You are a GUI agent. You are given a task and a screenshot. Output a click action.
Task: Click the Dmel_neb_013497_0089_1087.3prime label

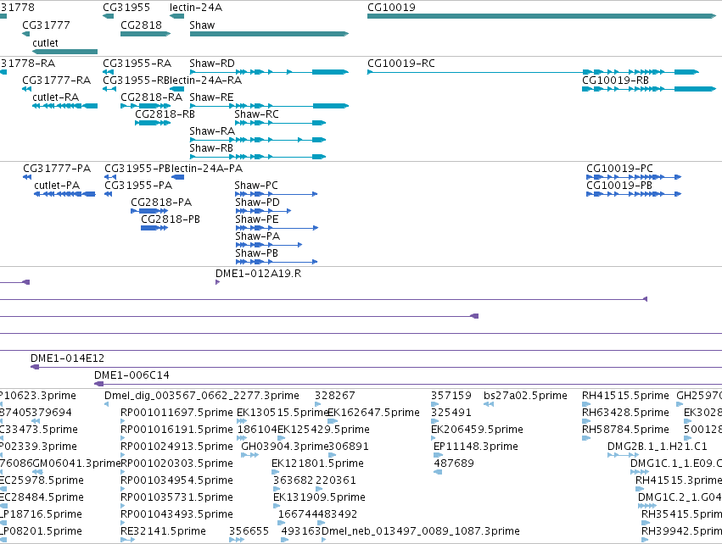[421, 531]
